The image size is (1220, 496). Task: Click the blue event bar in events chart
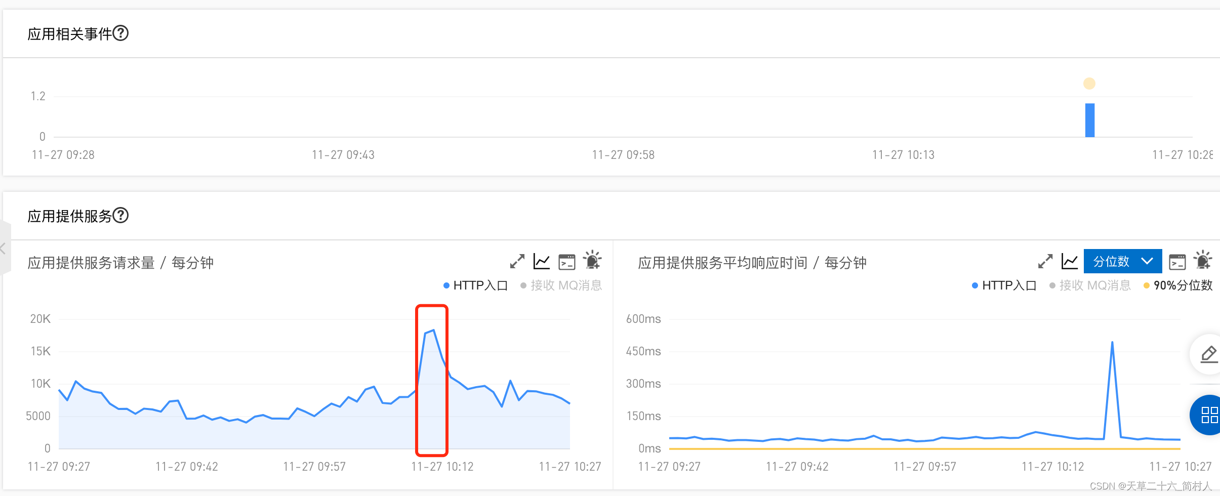tap(1090, 120)
